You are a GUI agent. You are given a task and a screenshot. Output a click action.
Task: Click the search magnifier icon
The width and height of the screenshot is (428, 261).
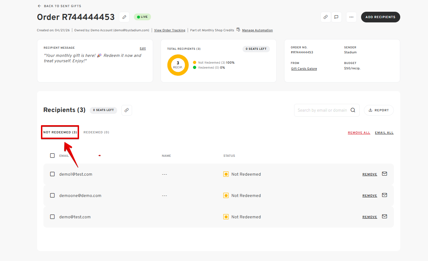click(353, 110)
